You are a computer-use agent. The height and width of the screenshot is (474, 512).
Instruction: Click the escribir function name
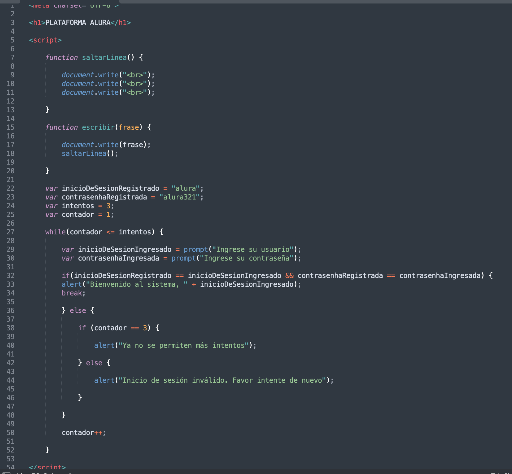[x=98, y=127]
